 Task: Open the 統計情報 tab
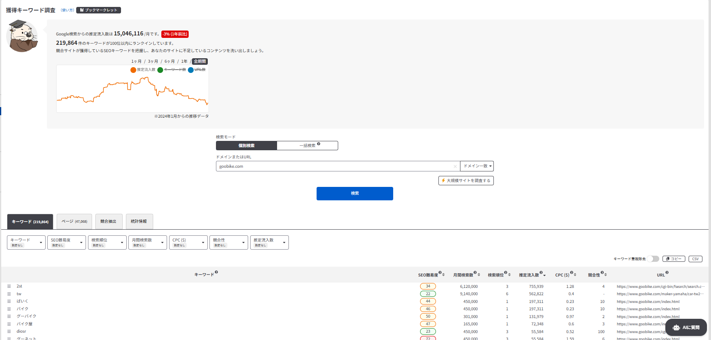pyautogui.click(x=139, y=222)
